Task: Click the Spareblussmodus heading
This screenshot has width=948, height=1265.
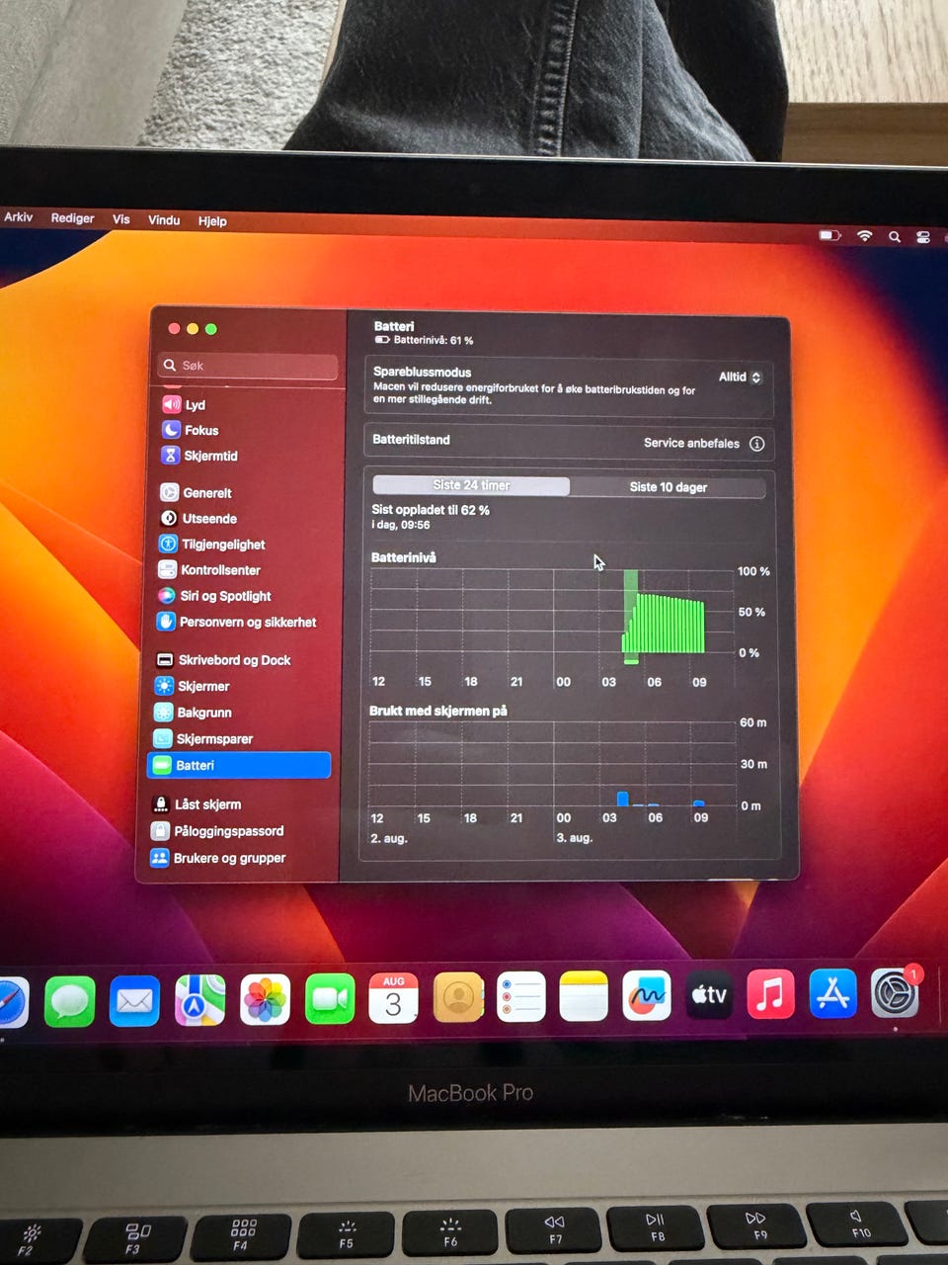Action: (x=422, y=372)
